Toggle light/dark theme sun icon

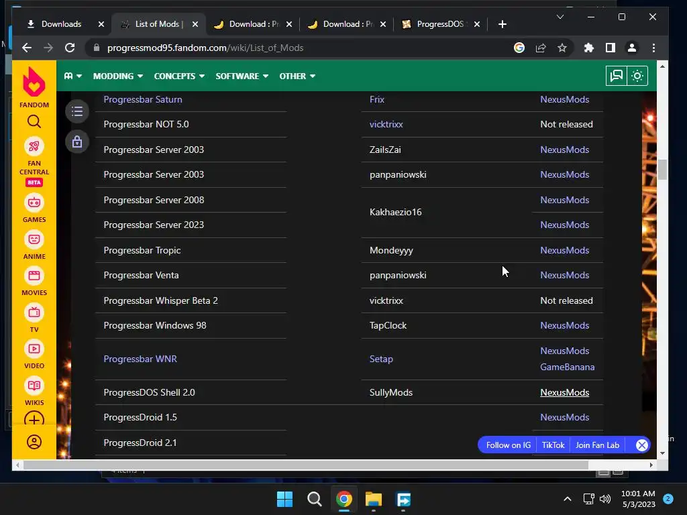point(637,76)
